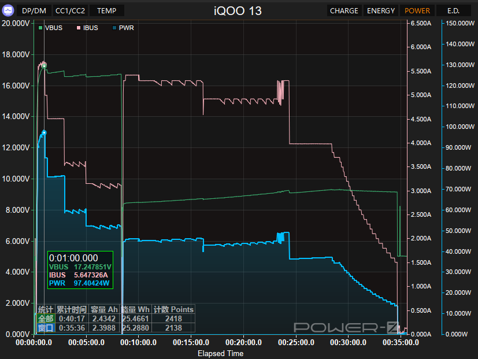The image size is (478, 359).
Task: Click the 计数 Points column header
Action: 173,310
